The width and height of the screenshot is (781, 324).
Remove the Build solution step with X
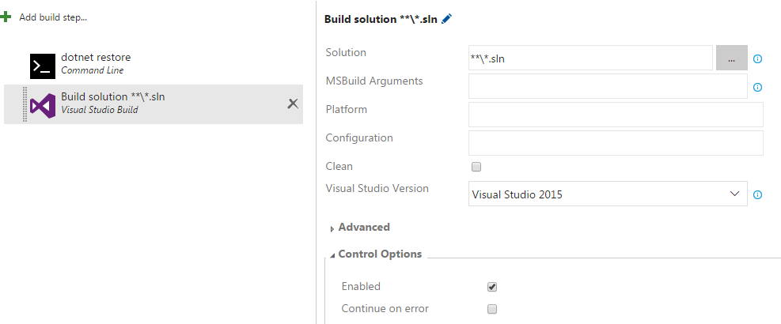click(293, 104)
